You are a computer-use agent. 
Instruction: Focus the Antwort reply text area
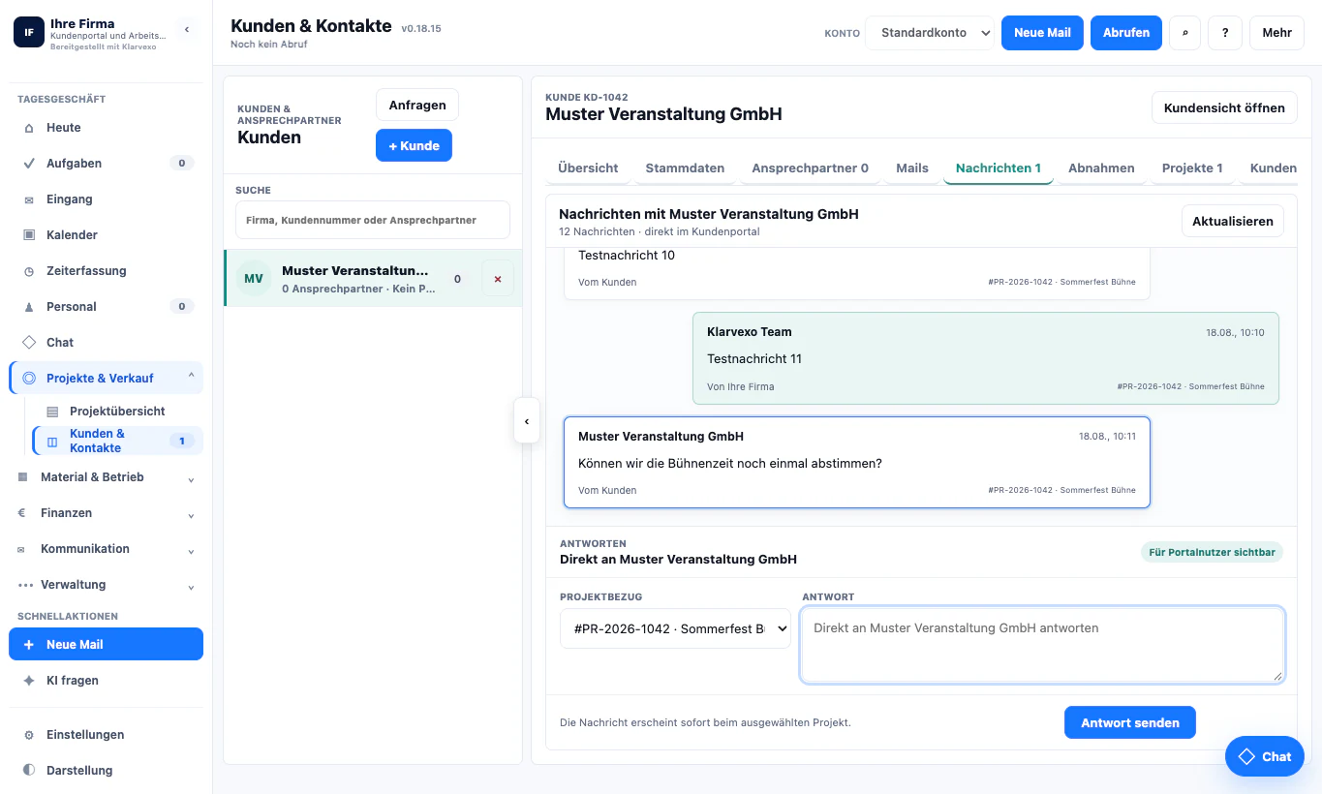(1043, 645)
